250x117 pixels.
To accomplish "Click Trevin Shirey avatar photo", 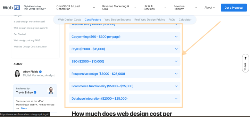I will tap(51, 90).
